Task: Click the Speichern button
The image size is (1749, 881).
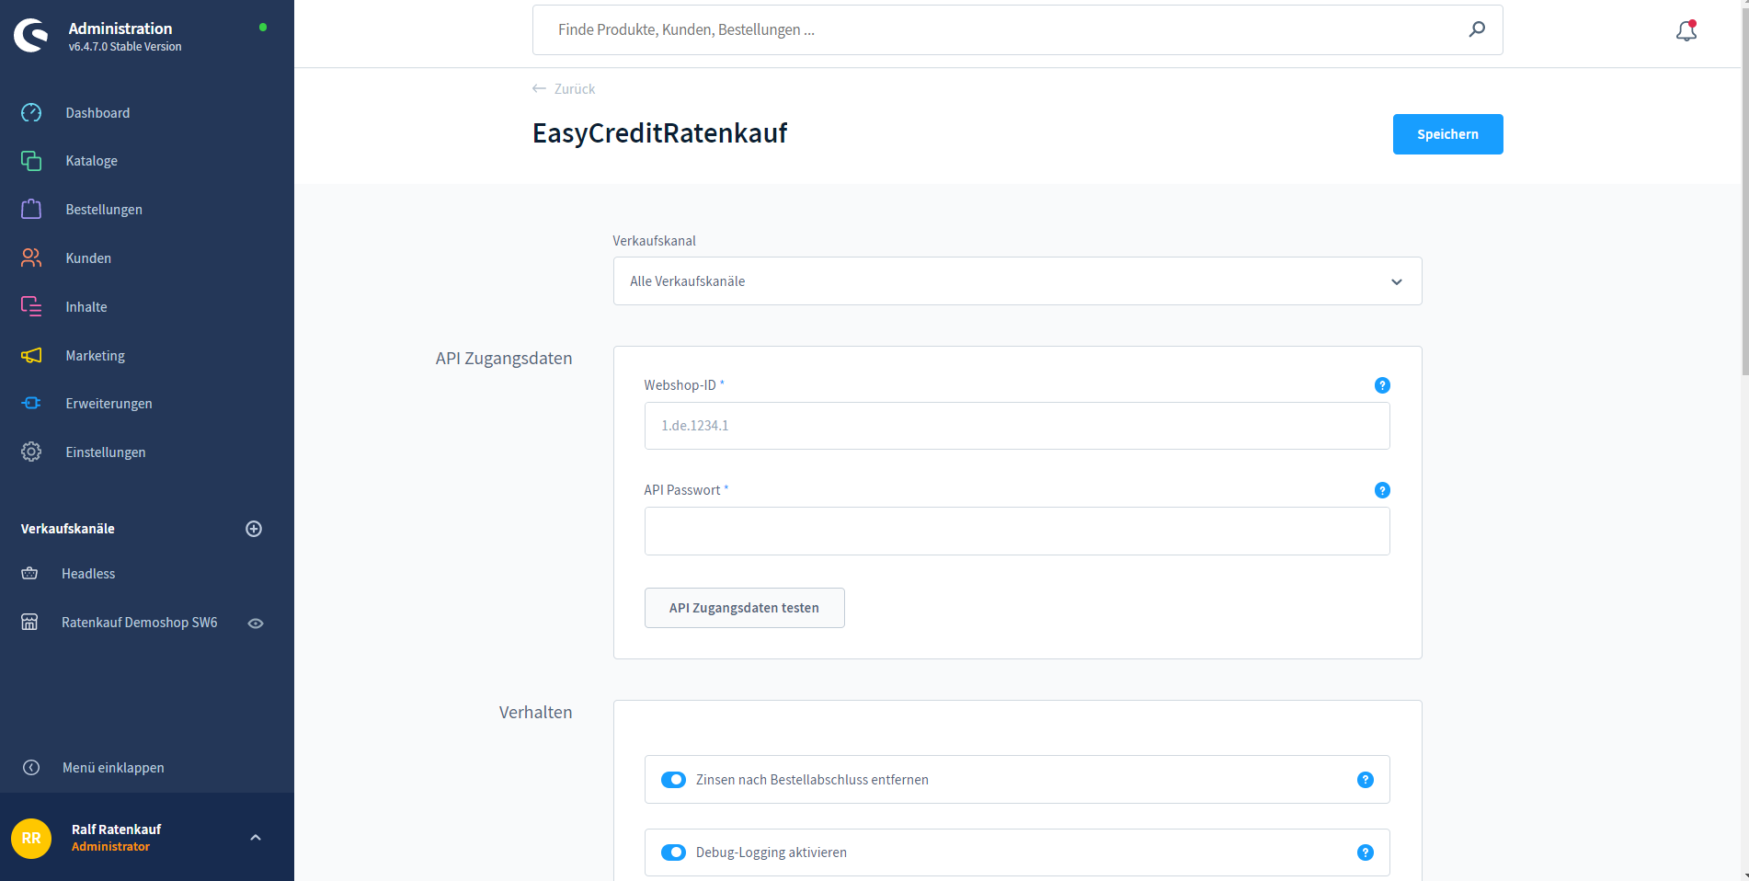Action: pos(1447,134)
